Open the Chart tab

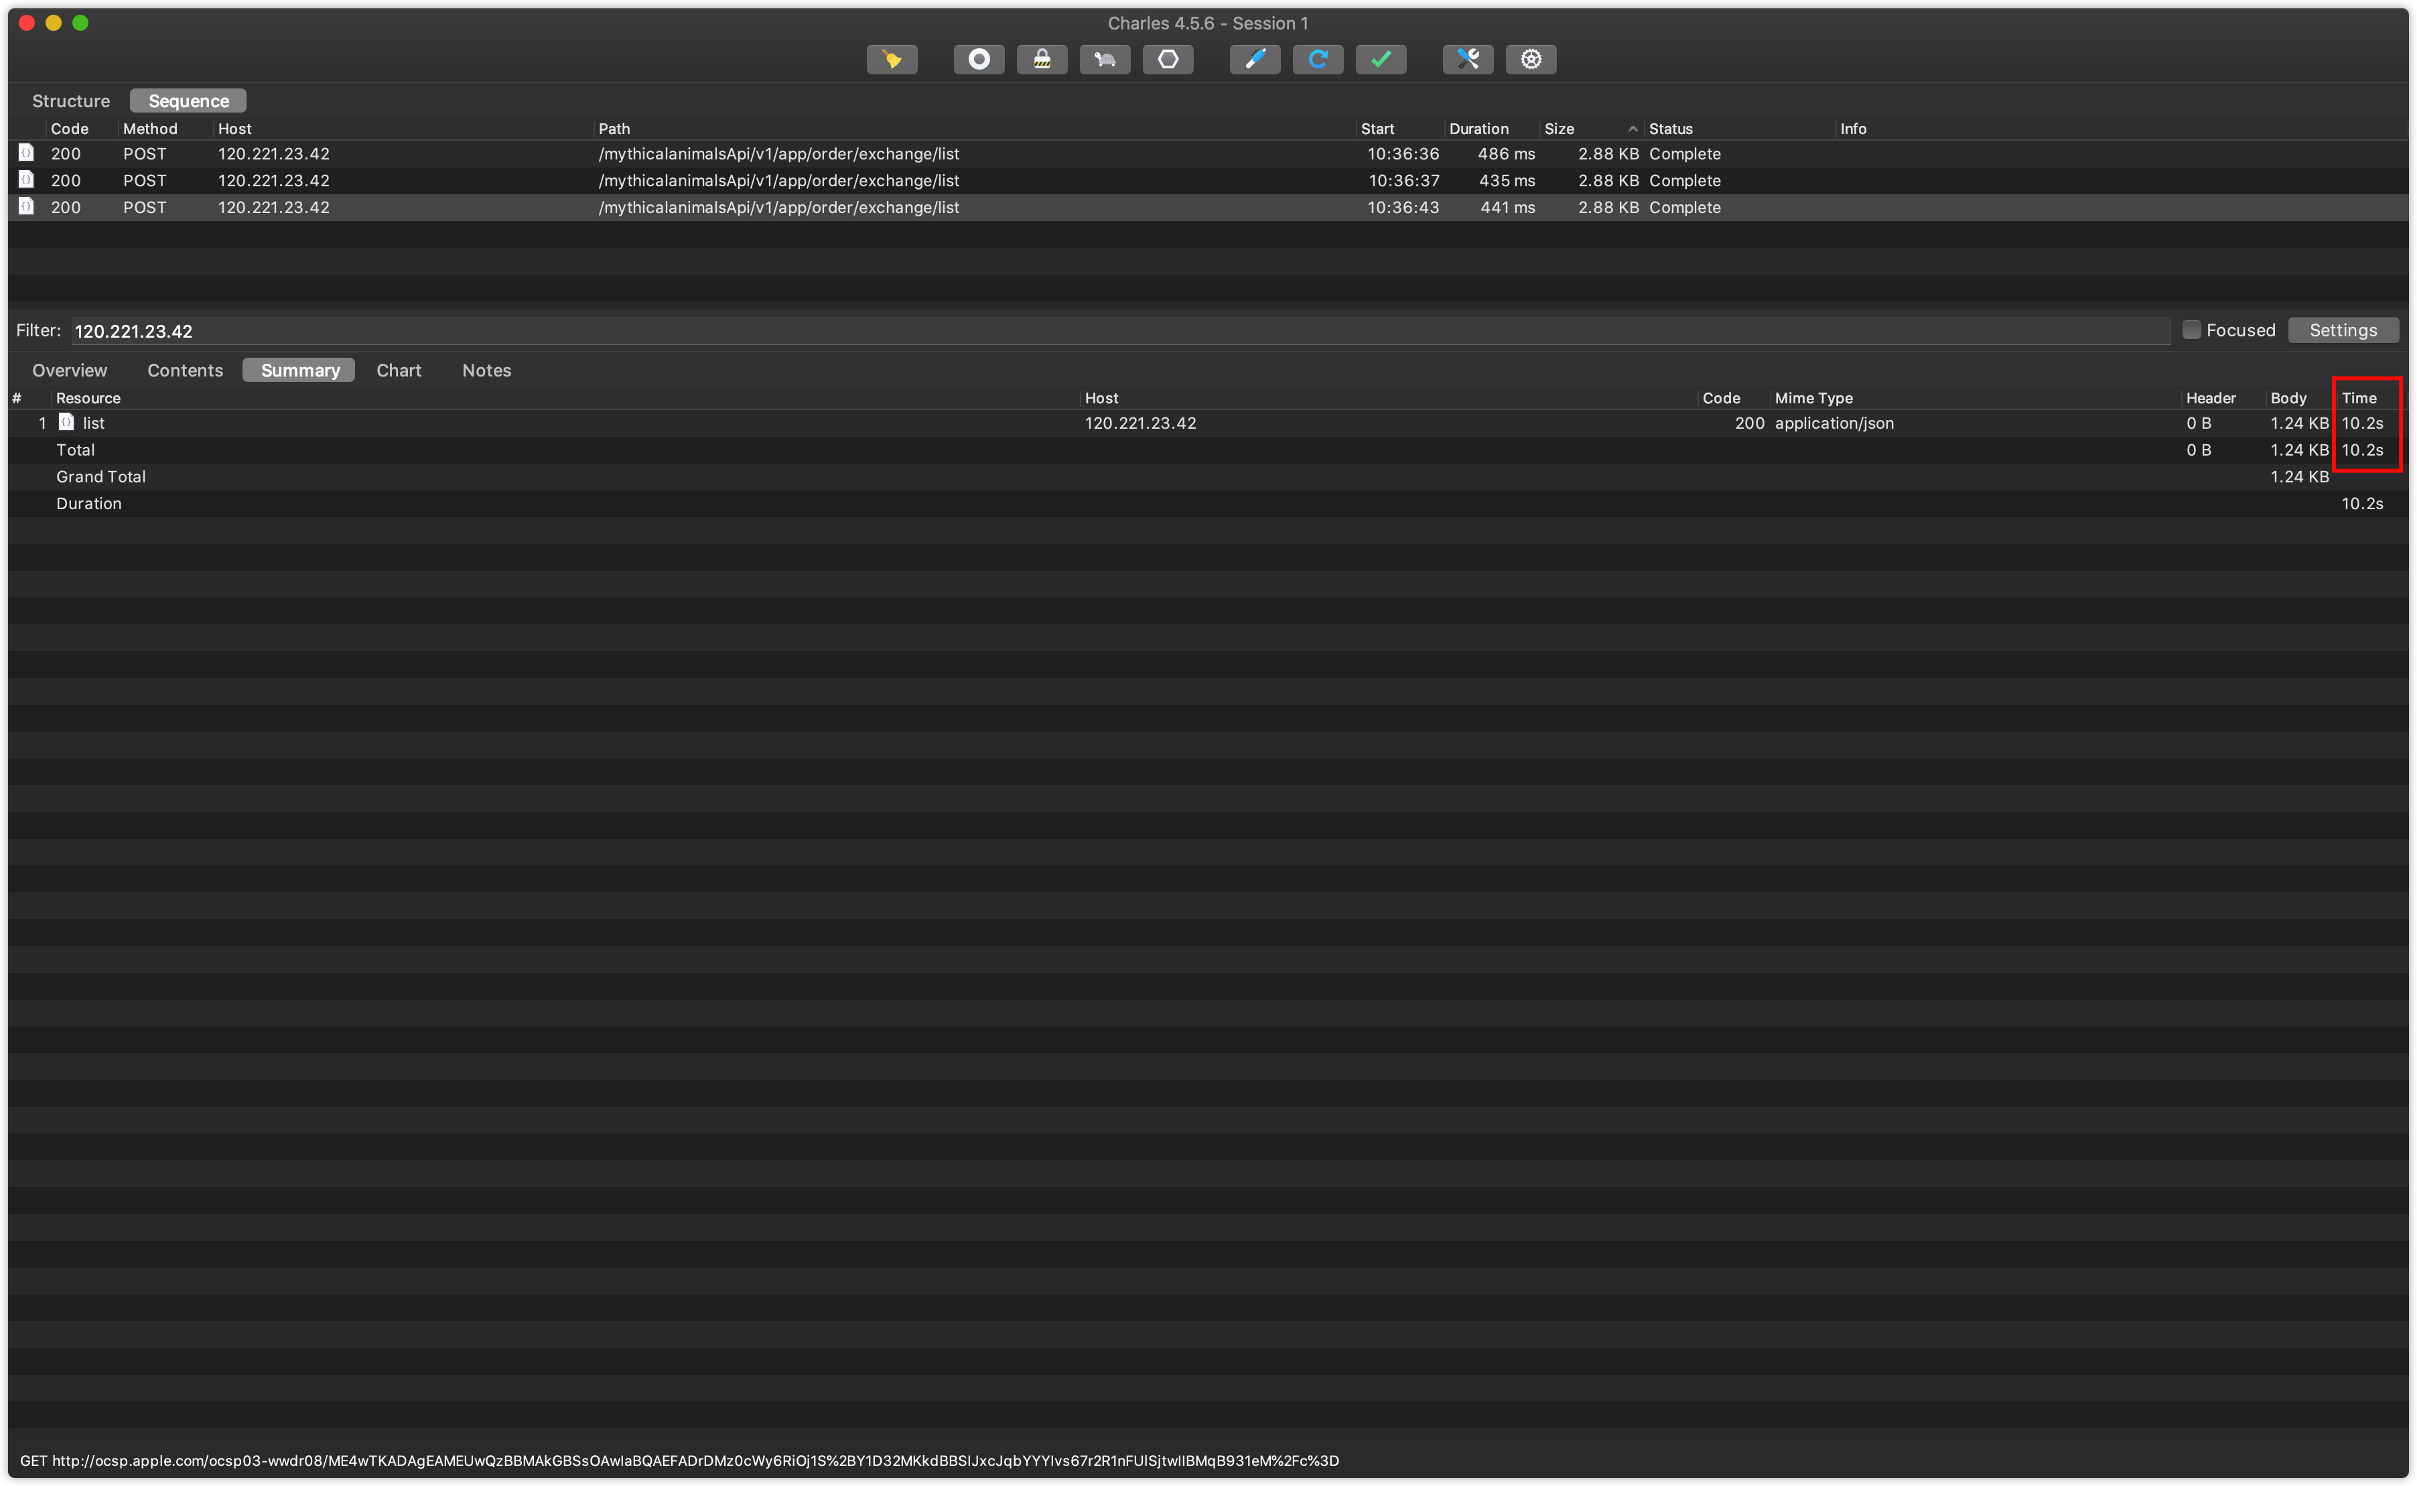pos(398,370)
